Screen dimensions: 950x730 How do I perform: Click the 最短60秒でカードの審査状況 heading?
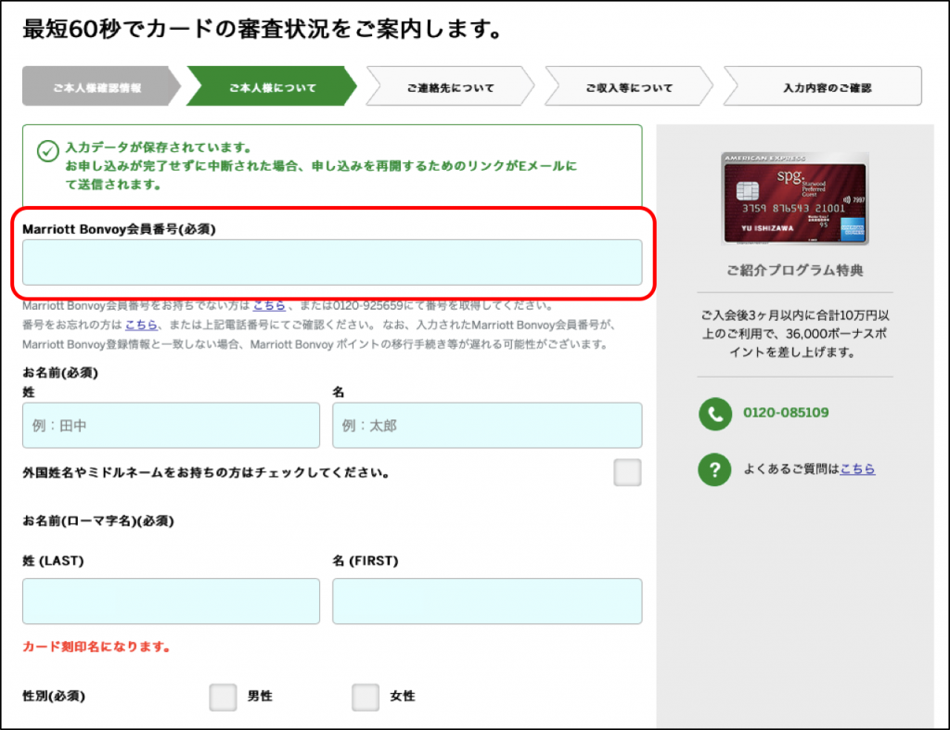tap(263, 29)
